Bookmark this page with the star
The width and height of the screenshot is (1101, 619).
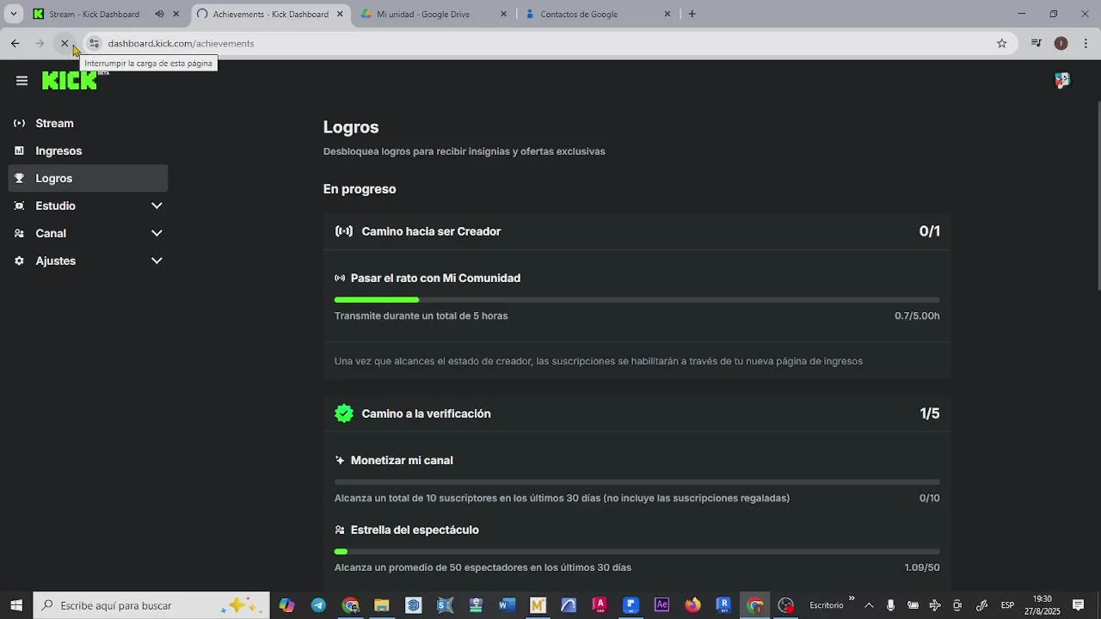pos(1001,43)
